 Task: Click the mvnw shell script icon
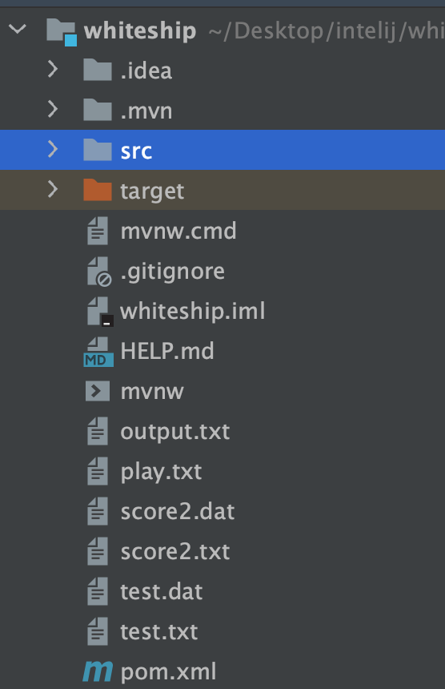pyautogui.click(x=98, y=391)
